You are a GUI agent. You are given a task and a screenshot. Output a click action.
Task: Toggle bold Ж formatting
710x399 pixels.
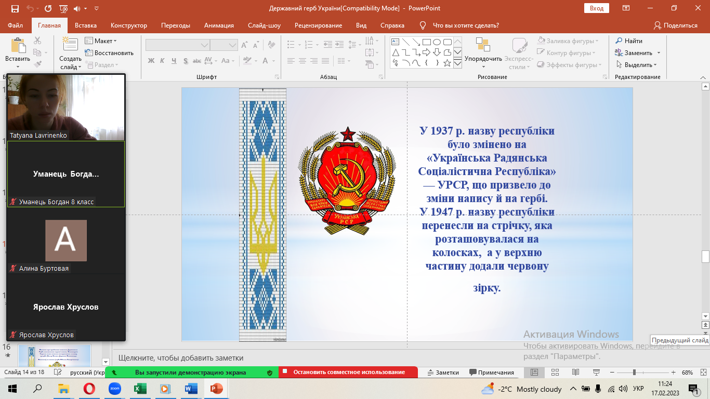151,61
